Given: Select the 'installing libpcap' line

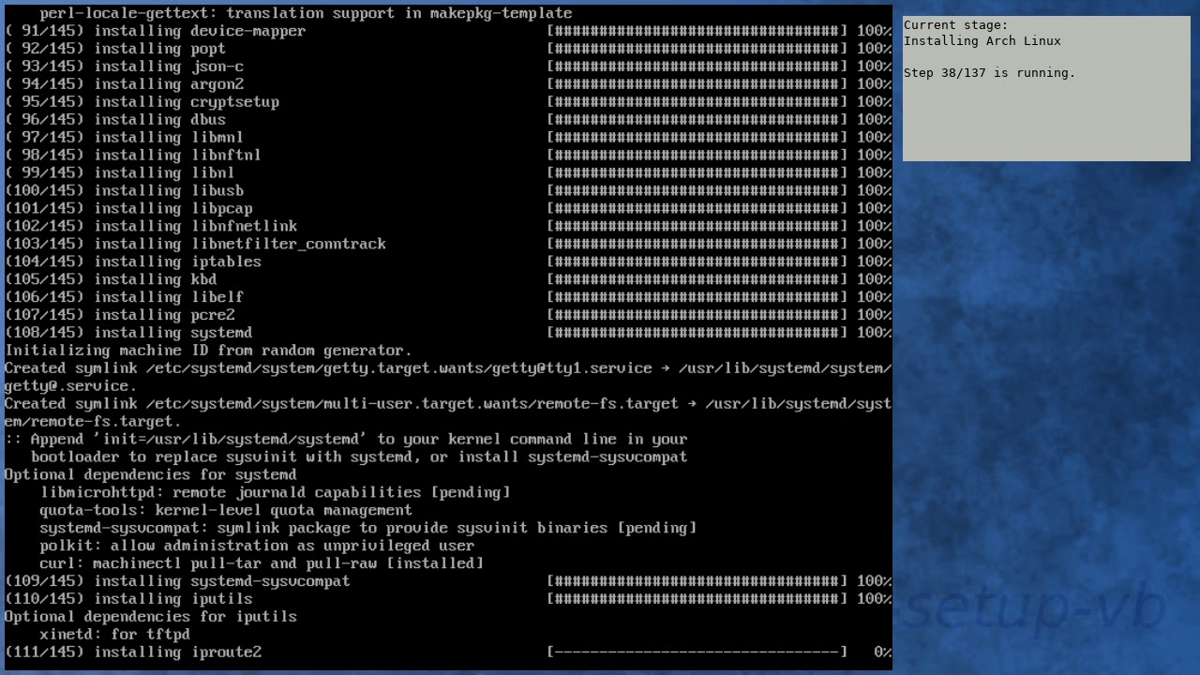Looking at the screenshot, I should click(x=448, y=209).
